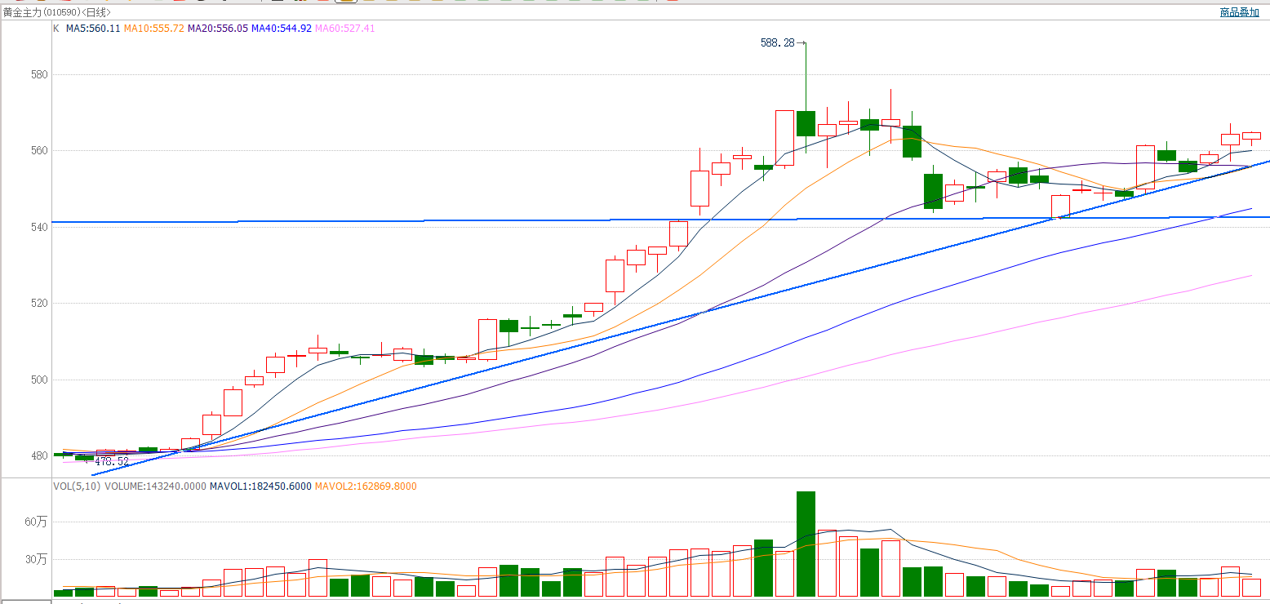The width and height of the screenshot is (1270, 604).
Task: Select the MA5:560.11 indicator label
Action: [93, 29]
